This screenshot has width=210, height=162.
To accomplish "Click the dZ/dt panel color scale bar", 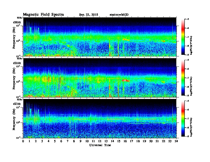I will 183,119.
